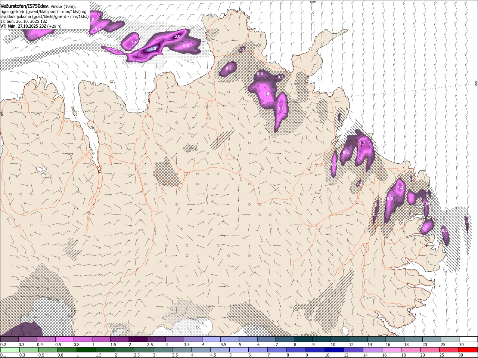
Task: Pick snow scale white swatch after 30
Action: click(469, 339)
